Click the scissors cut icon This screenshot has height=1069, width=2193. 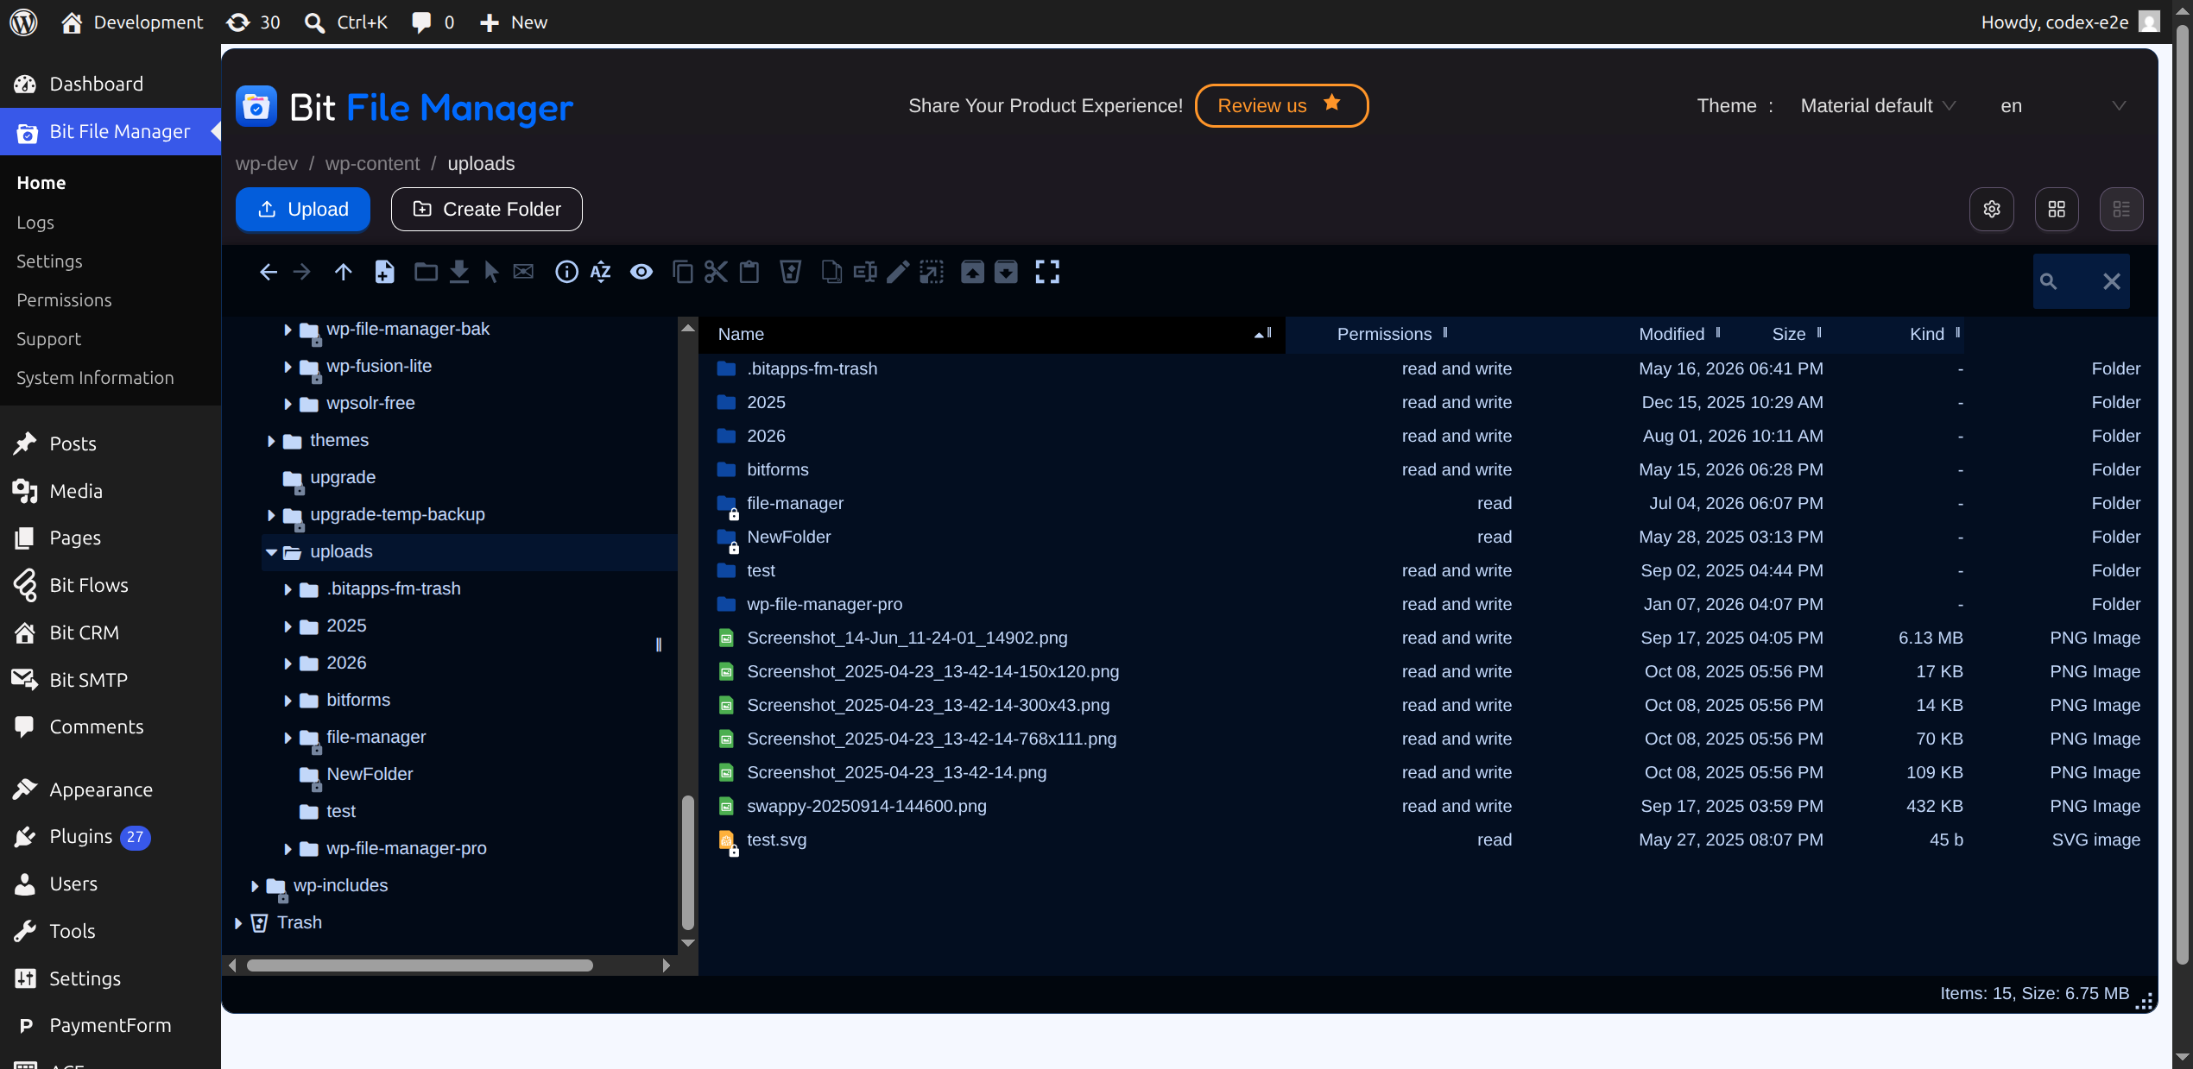click(x=716, y=273)
